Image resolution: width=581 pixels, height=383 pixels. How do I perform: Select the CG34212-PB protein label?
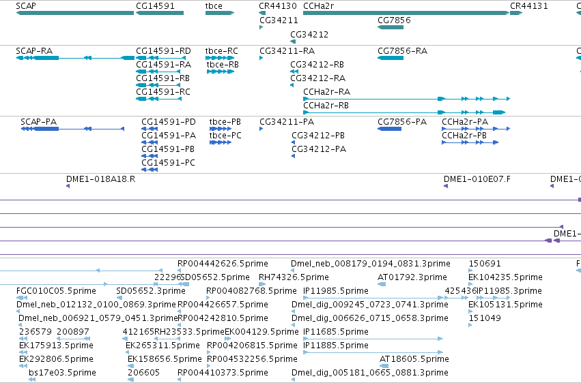[318, 136]
